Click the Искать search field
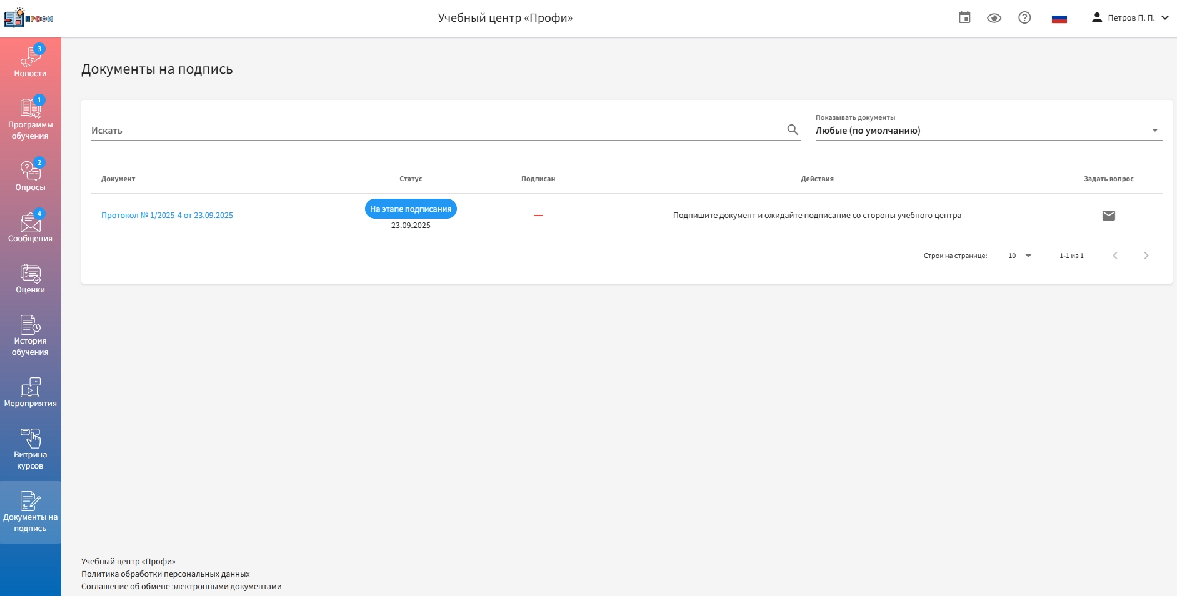This screenshot has width=1177, height=596. click(x=438, y=131)
